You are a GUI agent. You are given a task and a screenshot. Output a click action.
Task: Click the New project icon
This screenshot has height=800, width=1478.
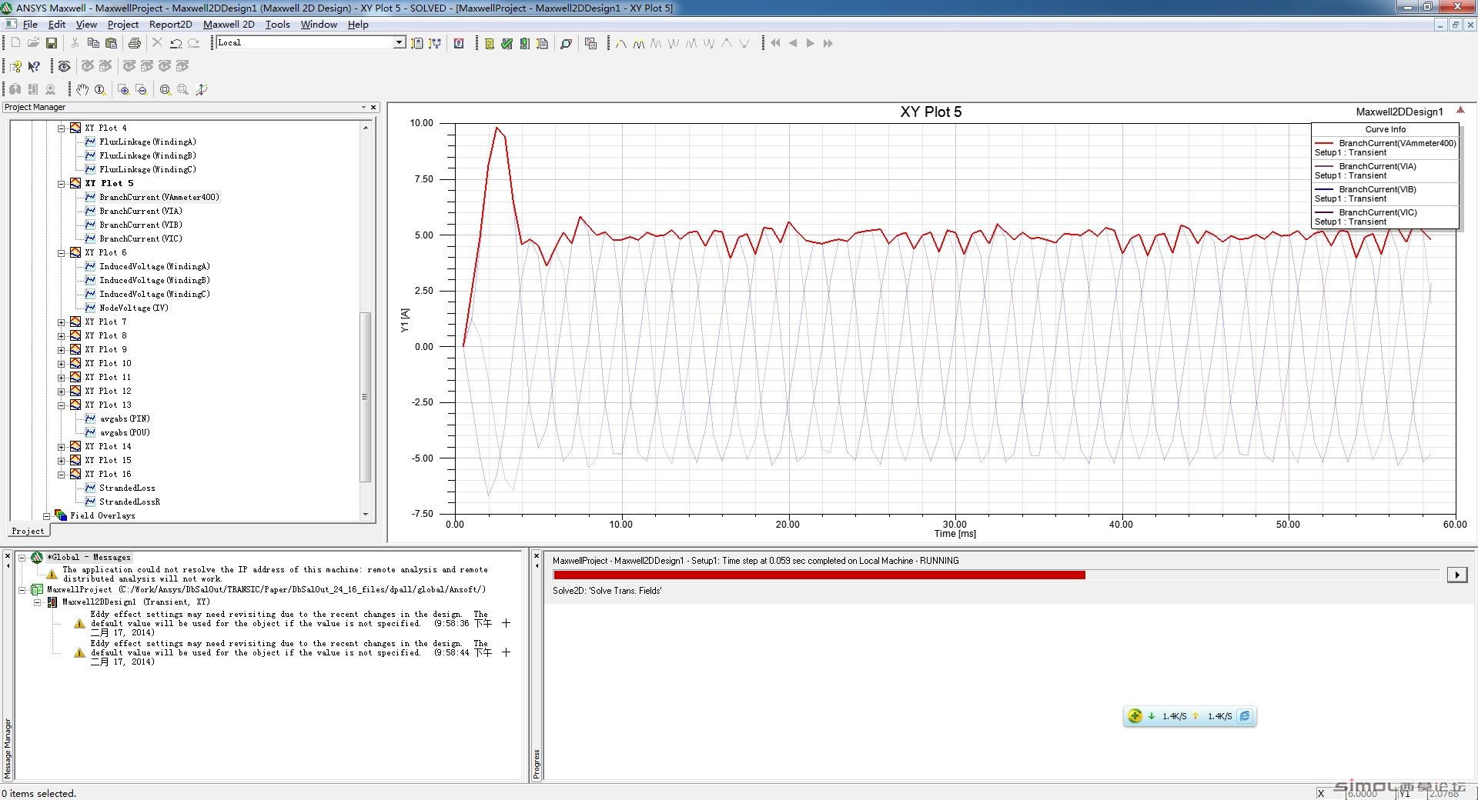(15, 43)
